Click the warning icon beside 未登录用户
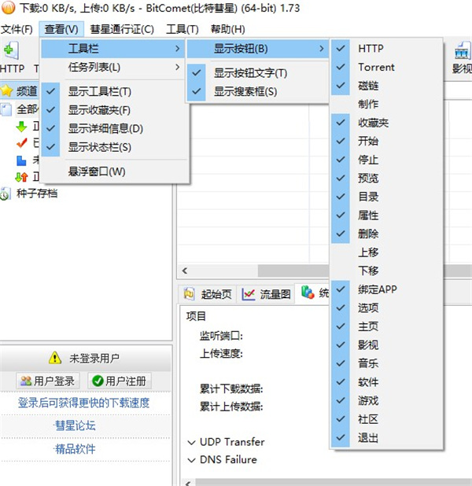Viewport: 472px width, 486px height. click(x=55, y=358)
